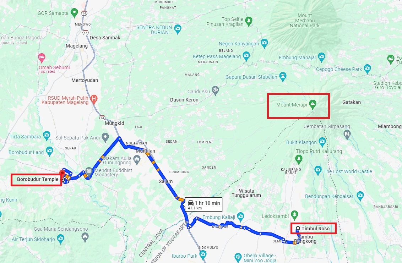Viewport: 402px width, 263px height.
Task: Click the Borobudur Temple red destination marker
Action: click(x=62, y=173)
